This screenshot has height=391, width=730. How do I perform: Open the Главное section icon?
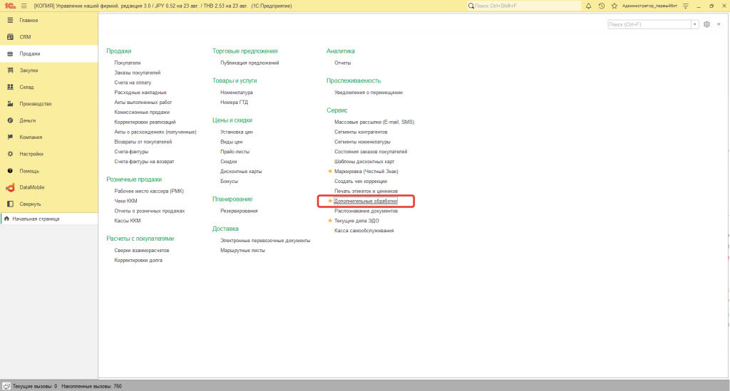pyautogui.click(x=10, y=21)
